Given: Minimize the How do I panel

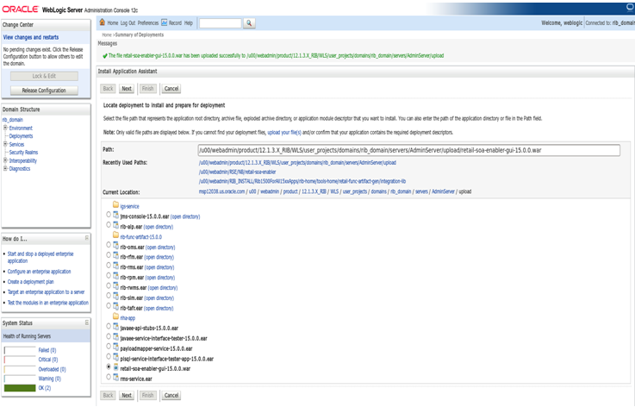Looking at the screenshot, I should coord(87,238).
